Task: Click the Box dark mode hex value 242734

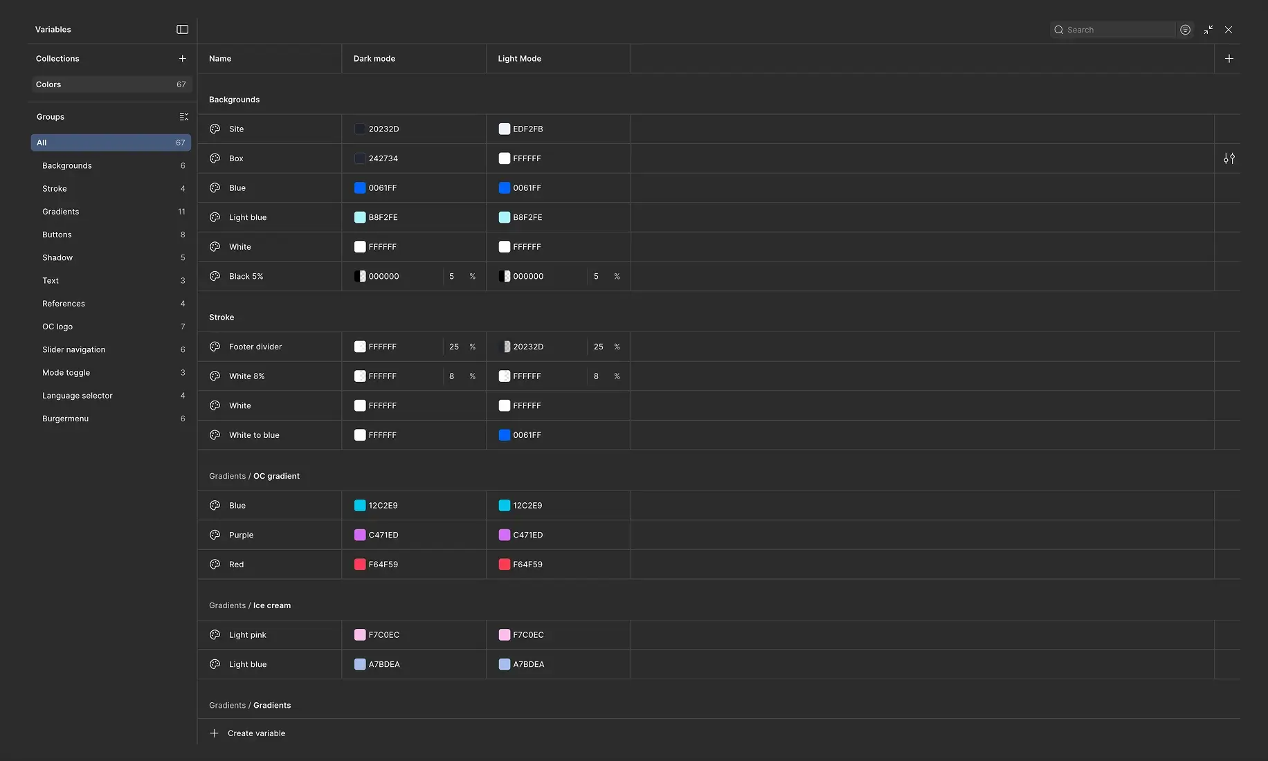Action: [383, 158]
